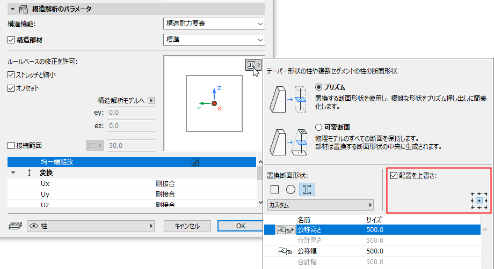Click the 30.0 connection range field
Image resolution: width=494 pixels, height=269 pixels.
pyautogui.click(x=131, y=146)
